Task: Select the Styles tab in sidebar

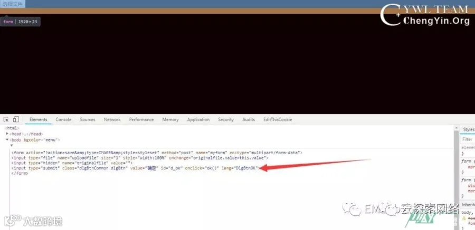Action: click(469, 129)
